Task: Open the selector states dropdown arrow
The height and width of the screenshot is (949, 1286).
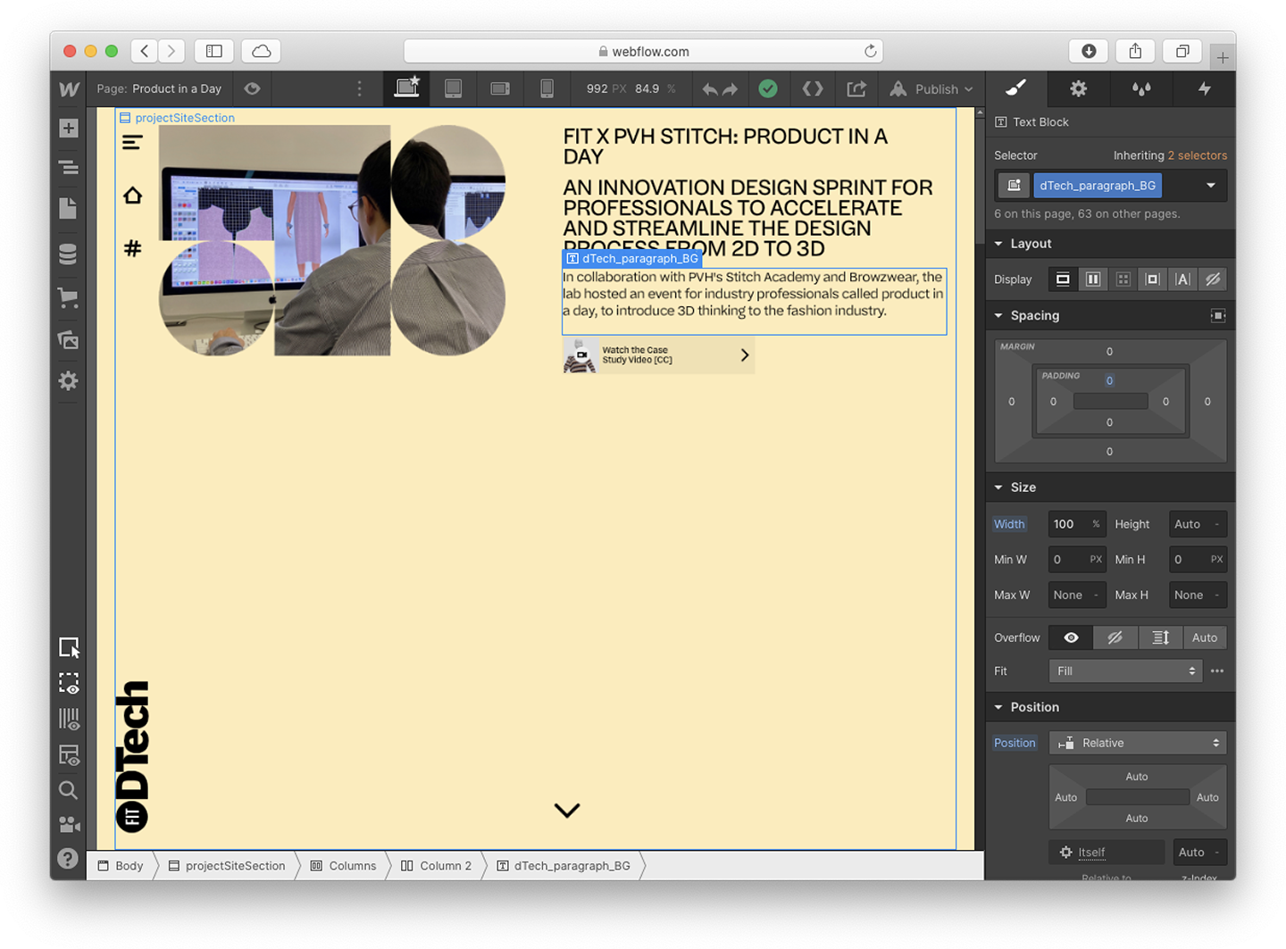Action: click(1211, 186)
